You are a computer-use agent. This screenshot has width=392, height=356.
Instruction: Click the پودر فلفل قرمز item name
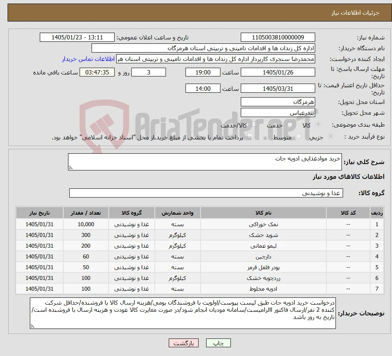[x=263, y=267]
